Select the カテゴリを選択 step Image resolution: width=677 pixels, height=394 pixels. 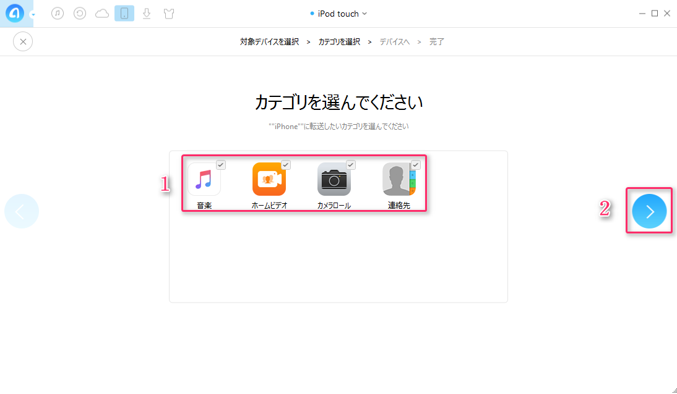(339, 42)
